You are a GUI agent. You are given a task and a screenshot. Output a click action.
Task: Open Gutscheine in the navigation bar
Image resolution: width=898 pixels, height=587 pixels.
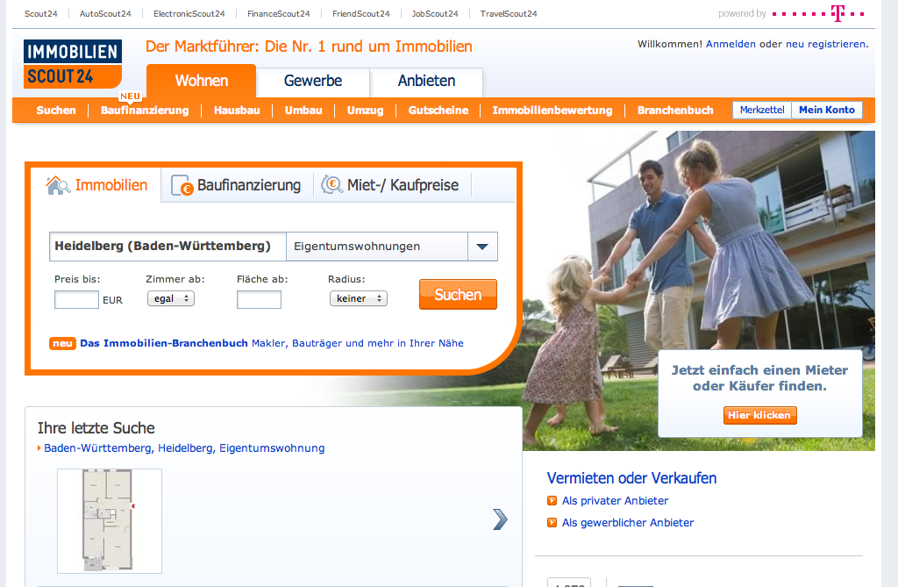[x=438, y=110]
